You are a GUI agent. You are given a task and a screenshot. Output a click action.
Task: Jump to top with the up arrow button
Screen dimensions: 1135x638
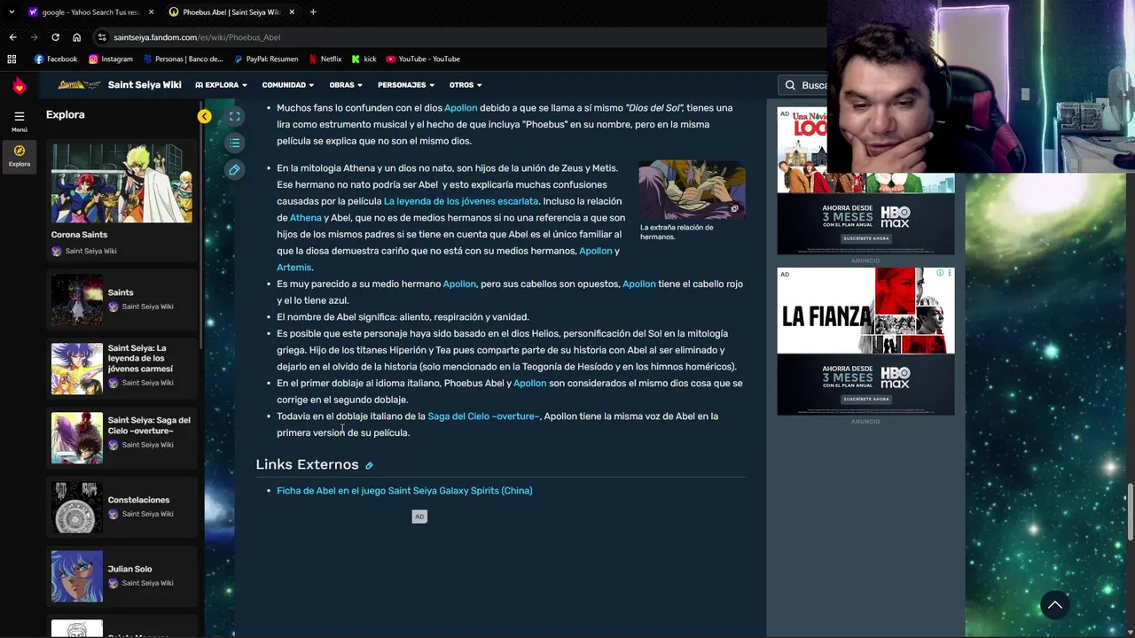point(1055,605)
